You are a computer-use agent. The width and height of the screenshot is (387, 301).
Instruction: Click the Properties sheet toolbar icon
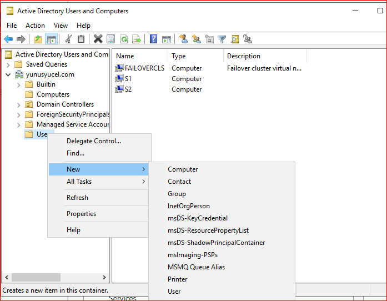click(111, 39)
